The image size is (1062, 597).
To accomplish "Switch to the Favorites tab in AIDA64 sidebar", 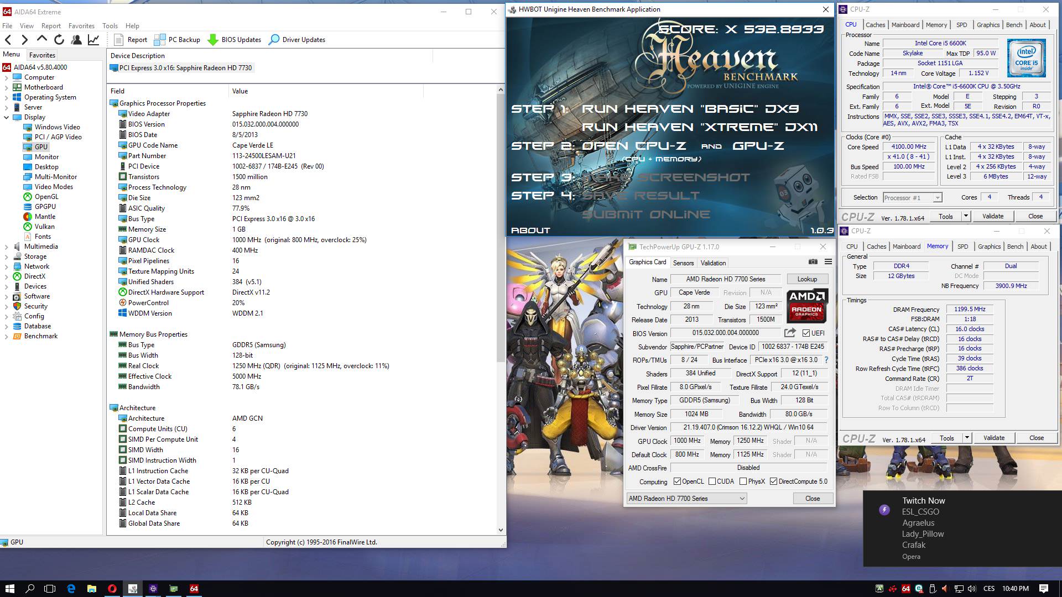I will pos(42,55).
